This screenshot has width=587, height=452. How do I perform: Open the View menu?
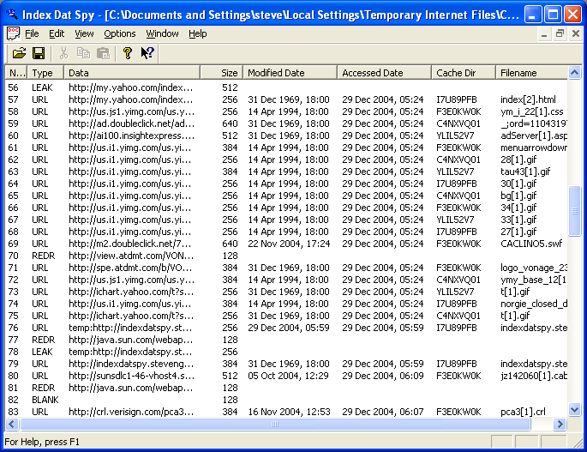pyautogui.click(x=84, y=33)
